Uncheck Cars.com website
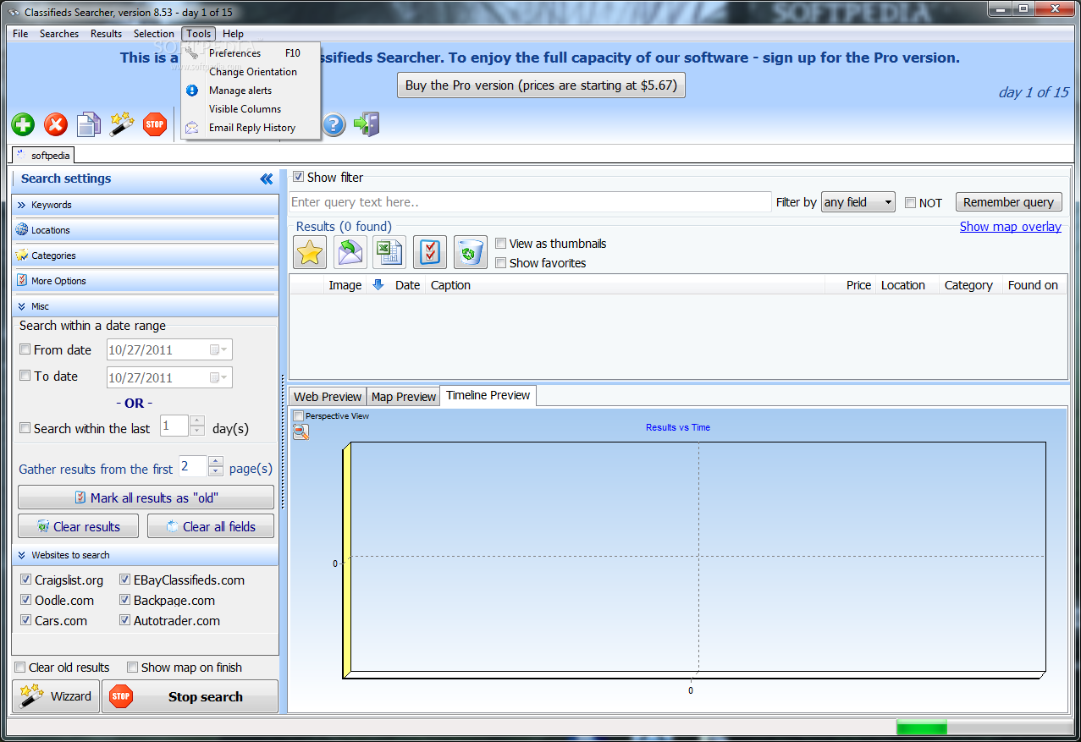 point(25,620)
